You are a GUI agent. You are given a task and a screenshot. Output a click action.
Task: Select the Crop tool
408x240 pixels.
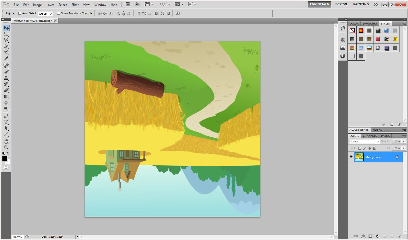[6, 52]
